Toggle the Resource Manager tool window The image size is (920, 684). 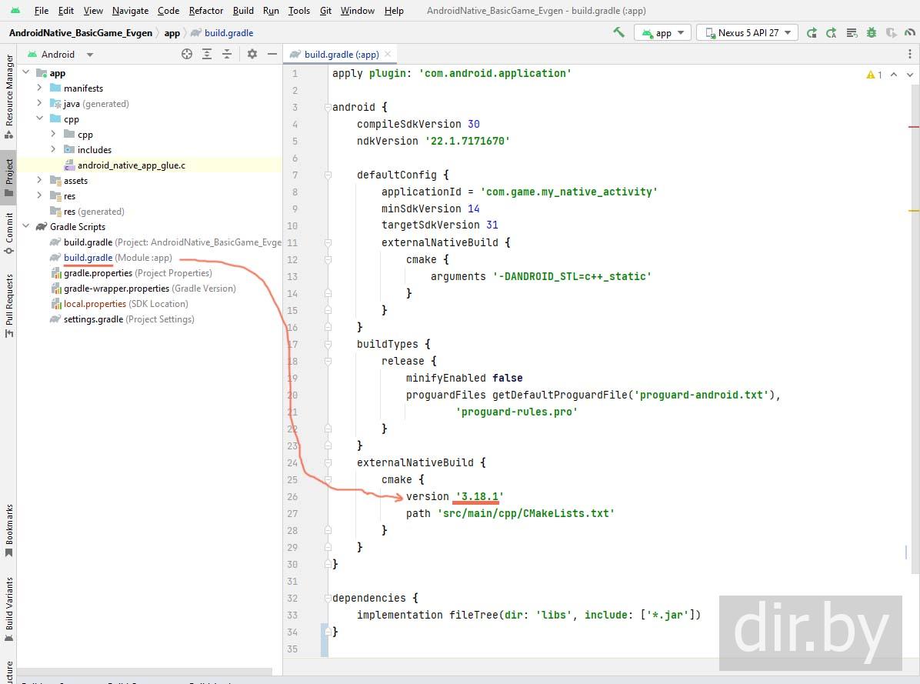coord(9,90)
